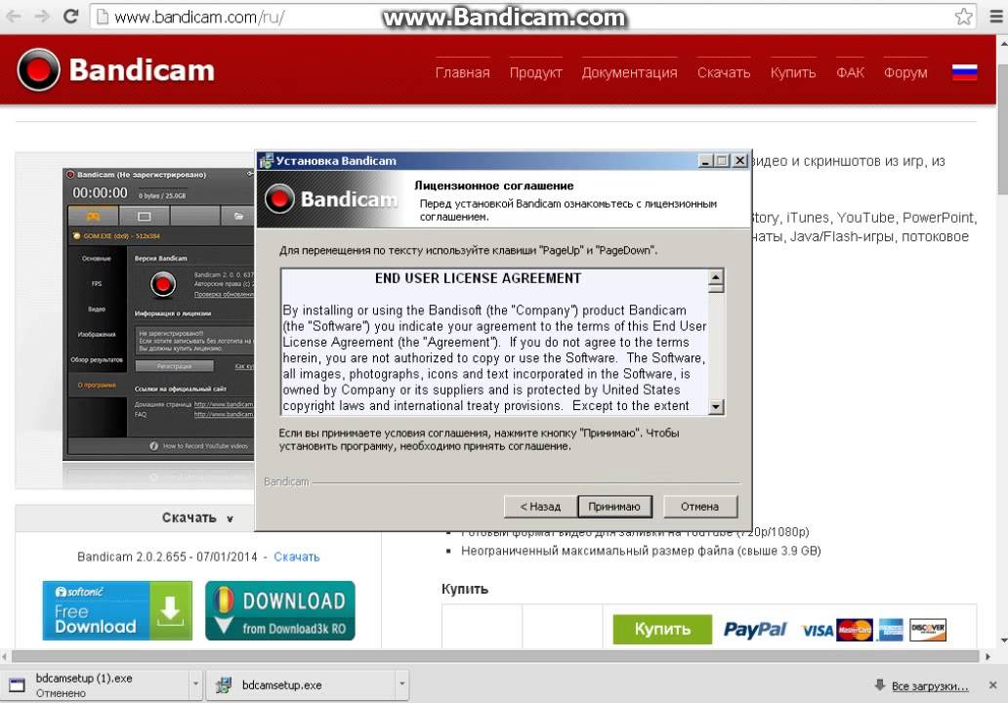The width and height of the screenshot is (1008, 703).
Task: Click Отмена to cancel the installation
Action: click(x=699, y=507)
